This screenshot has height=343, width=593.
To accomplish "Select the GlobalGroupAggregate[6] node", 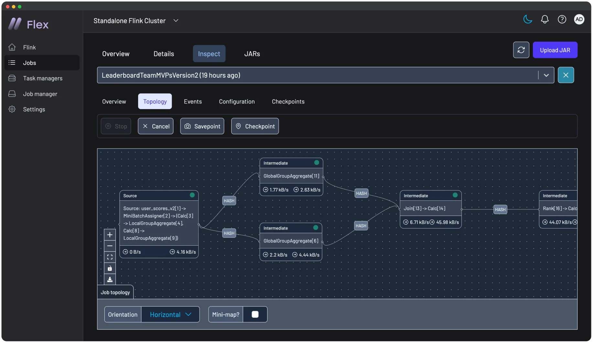I will (x=291, y=241).
